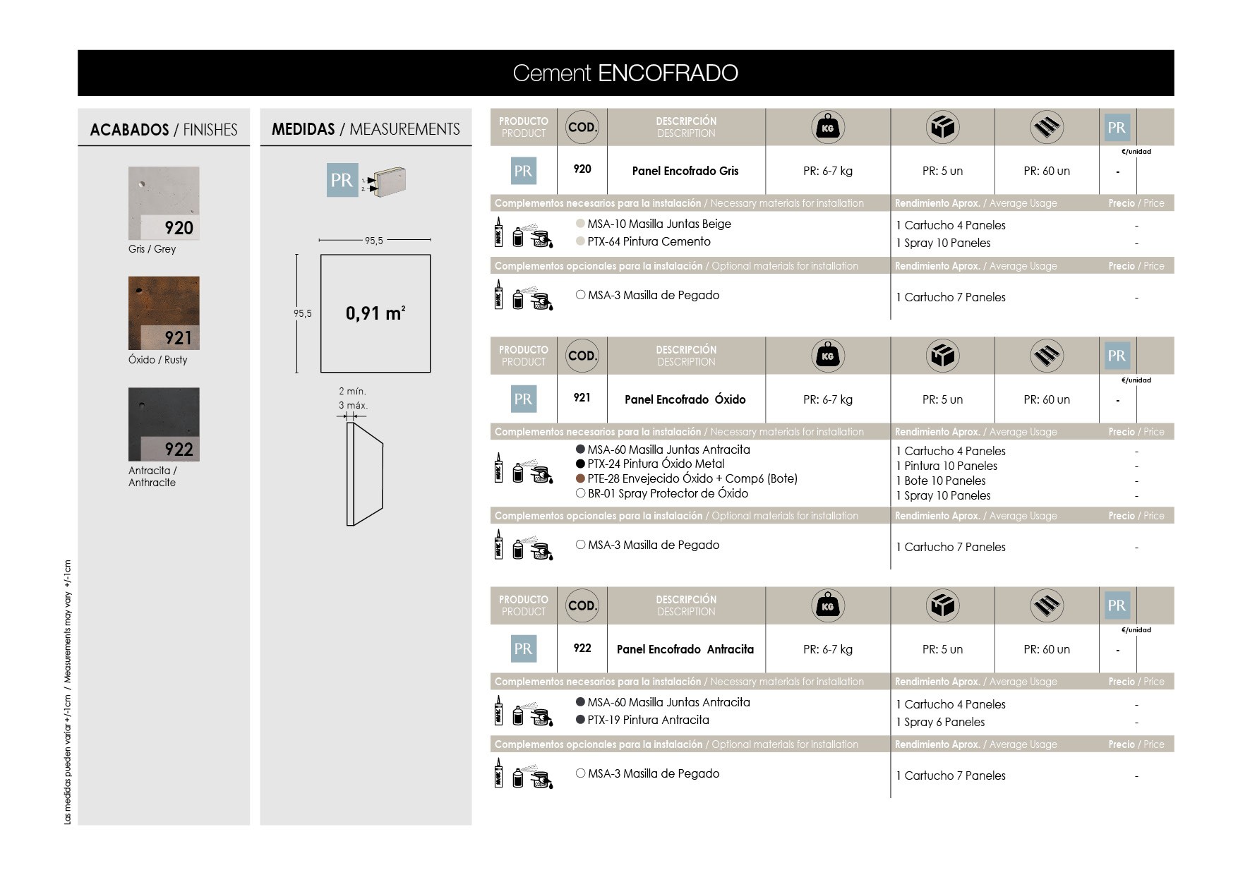Viewport: 1238px width, 875px height.
Task: Click brown color dot beside PTE-28 Envejecido Óxido
Action: [580, 478]
